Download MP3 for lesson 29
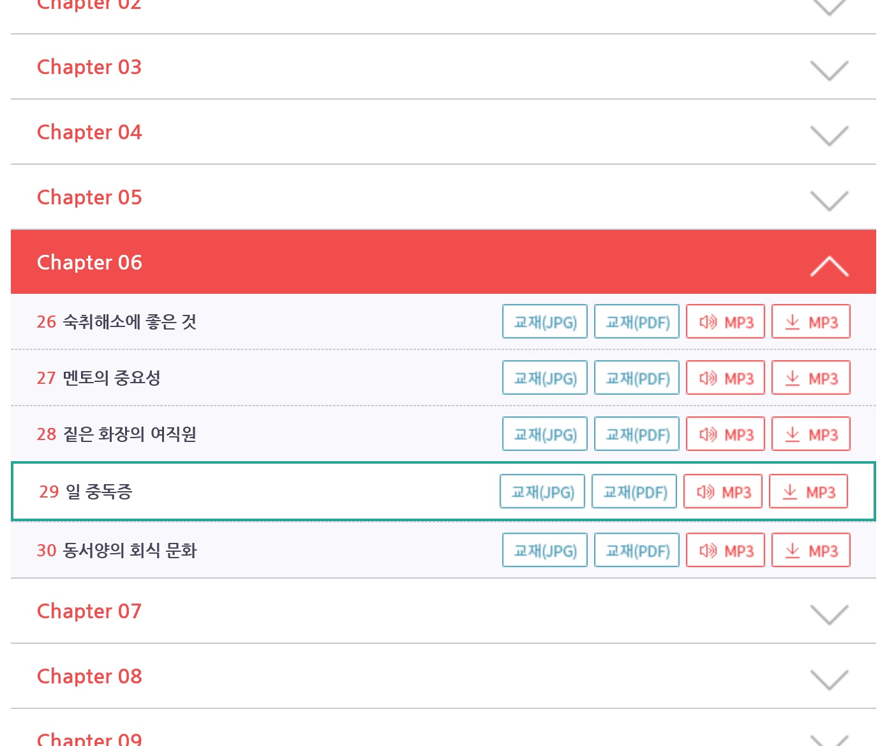This screenshot has width=887, height=746. 808,492
